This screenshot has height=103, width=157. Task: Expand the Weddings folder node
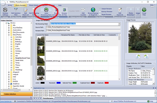(11, 70)
